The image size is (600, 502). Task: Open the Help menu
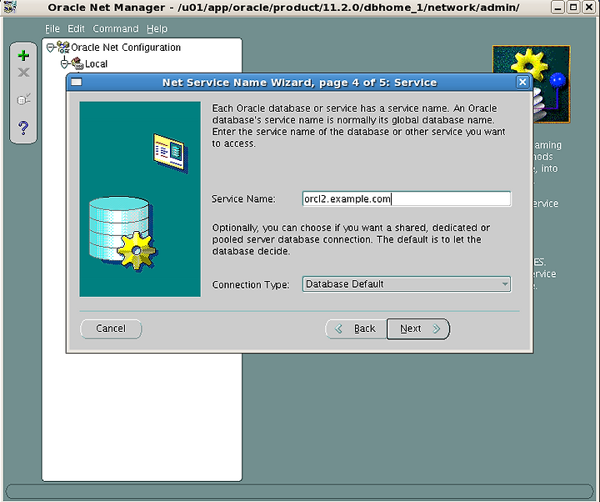(x=157, y=28)
